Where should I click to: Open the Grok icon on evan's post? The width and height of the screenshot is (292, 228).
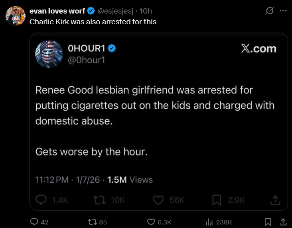pyautogui.click(x=270, y=11)
